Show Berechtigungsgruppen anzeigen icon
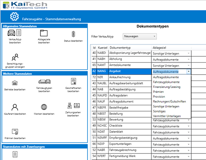Viewport: 206px width, 160px height. pyautogui.click(x=15, y=57)
